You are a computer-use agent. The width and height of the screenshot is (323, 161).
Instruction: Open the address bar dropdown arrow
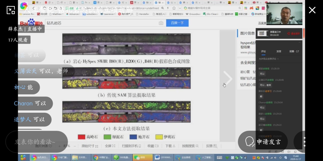pos(180,8)
